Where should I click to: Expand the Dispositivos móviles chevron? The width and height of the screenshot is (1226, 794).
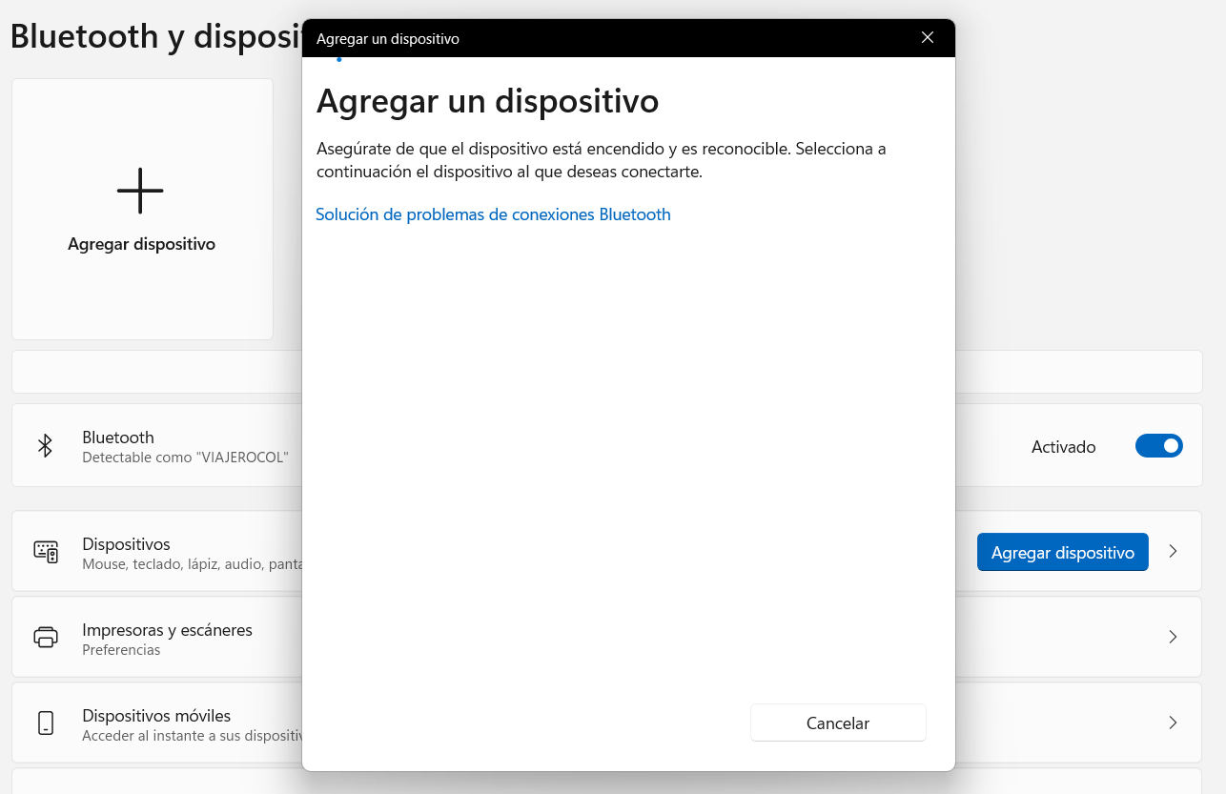coord(1174,723)
